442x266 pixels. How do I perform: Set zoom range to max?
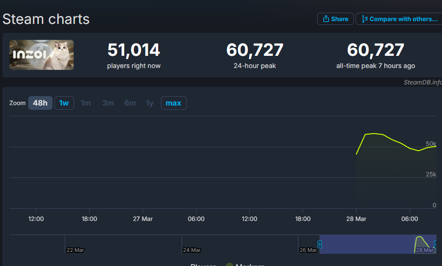pyautogui.click(x=174, y=103)
